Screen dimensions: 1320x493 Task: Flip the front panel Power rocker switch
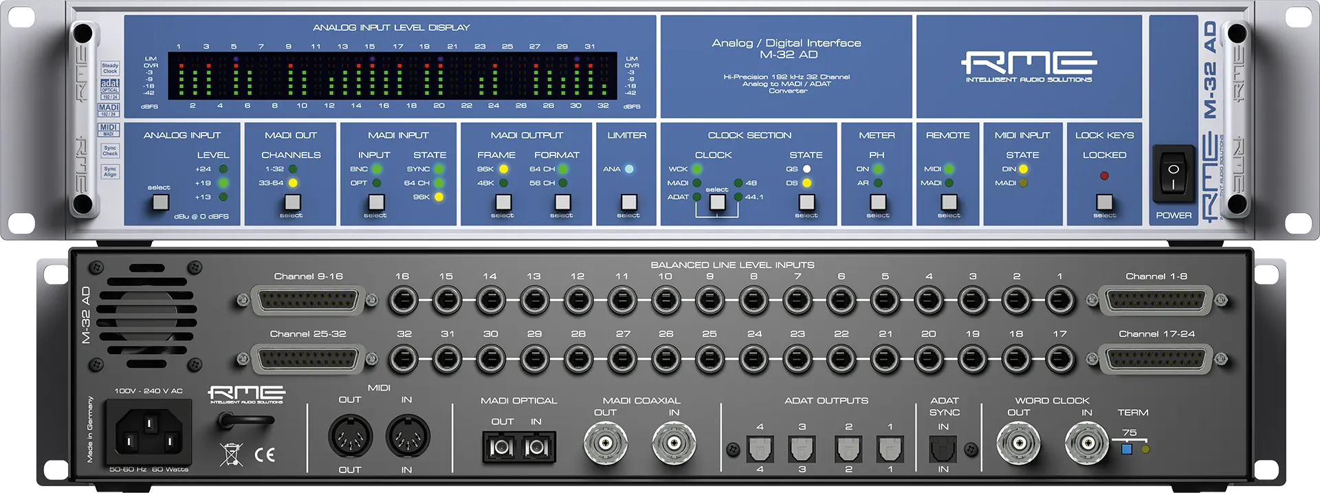pyautogui.click(x=1174, y=174)
